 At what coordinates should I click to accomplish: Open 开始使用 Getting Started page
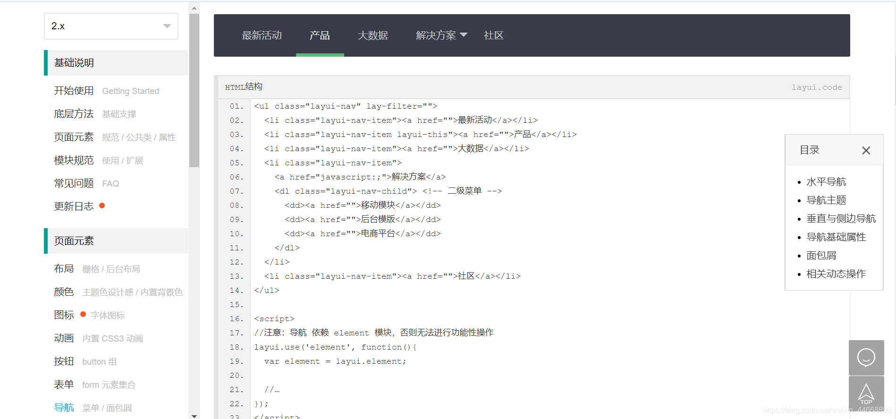click(107, 91)
